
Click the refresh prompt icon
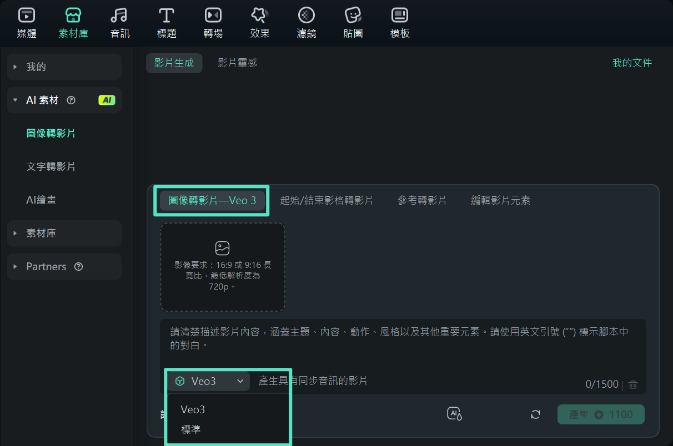click(x=535, y=414)
